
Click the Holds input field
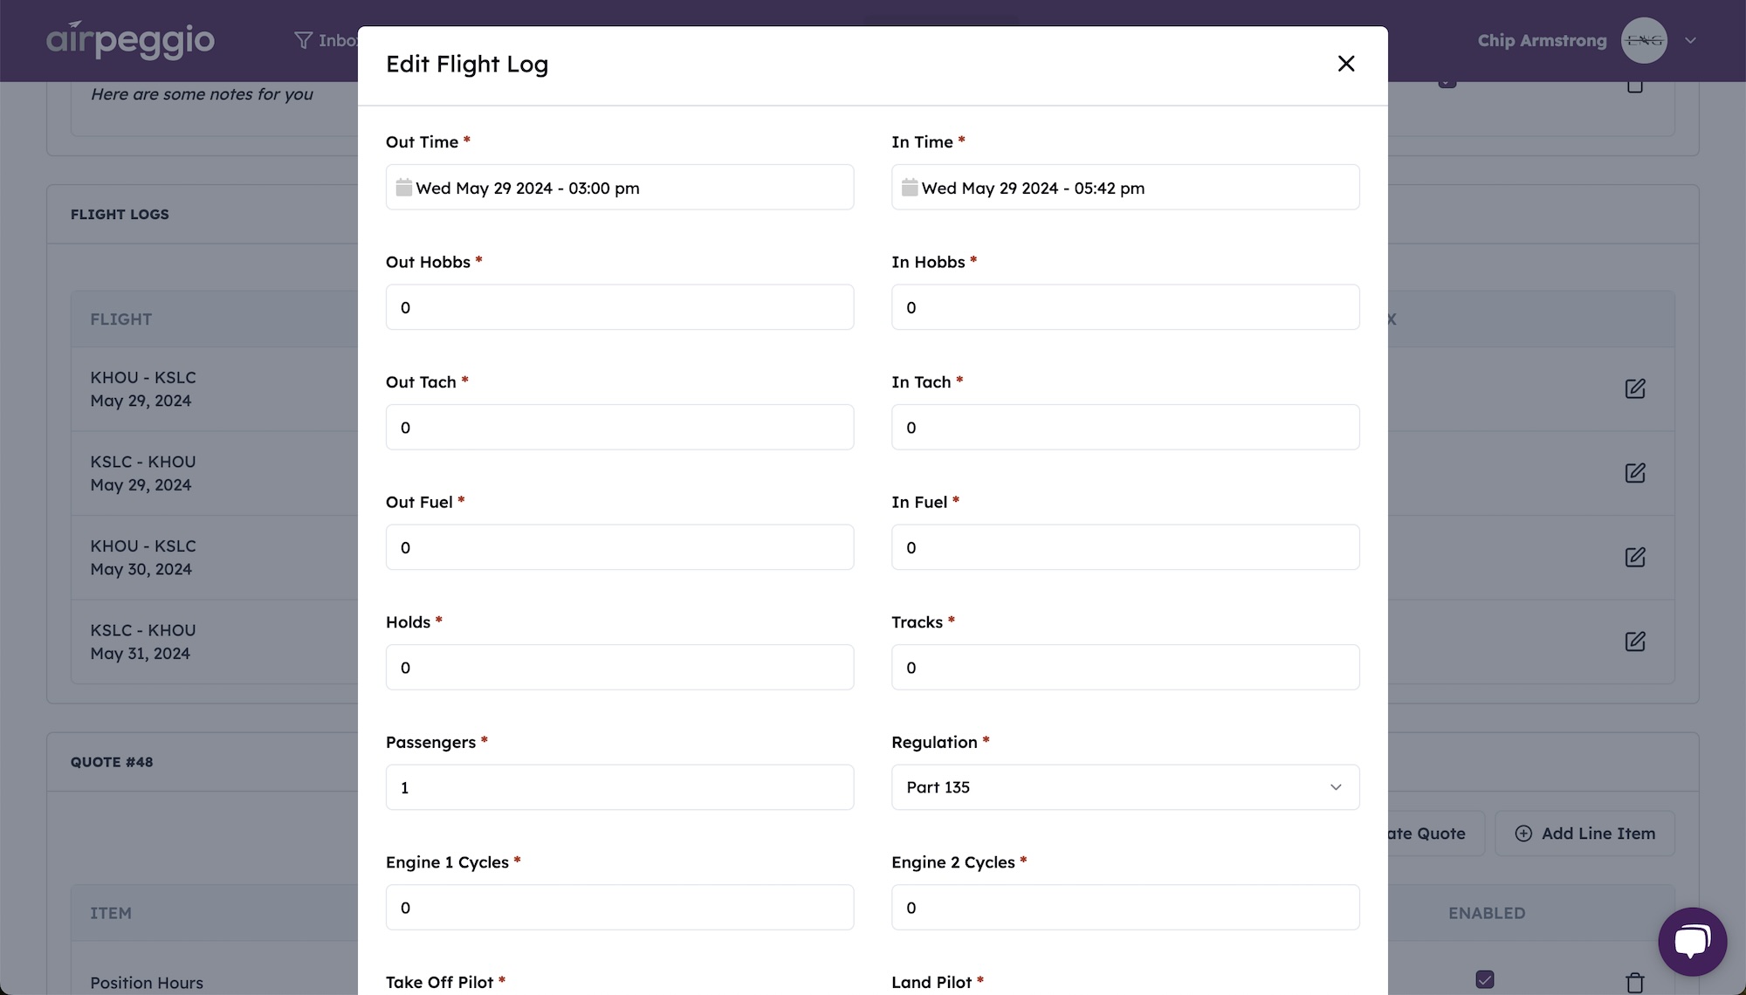(x=620, y=667)
